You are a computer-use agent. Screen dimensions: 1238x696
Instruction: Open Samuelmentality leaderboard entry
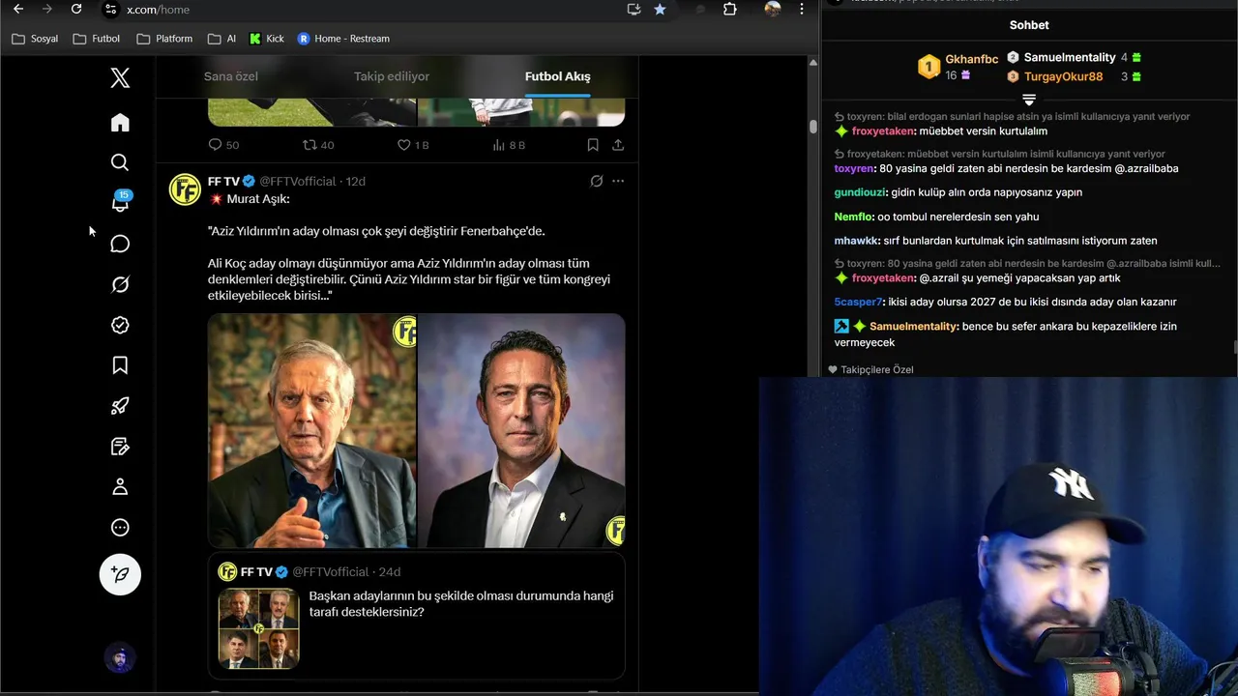pyautogui.click(x=1074, y=57)
